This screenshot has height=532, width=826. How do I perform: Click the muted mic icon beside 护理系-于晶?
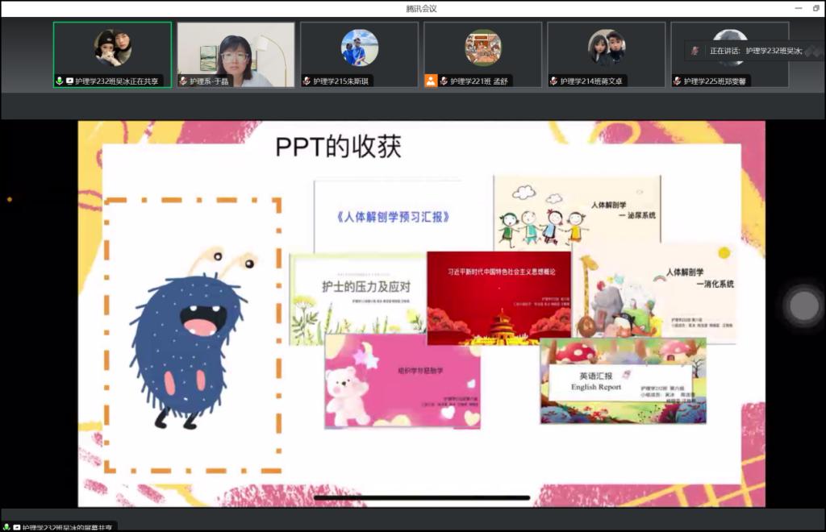[x=183, y=81]
